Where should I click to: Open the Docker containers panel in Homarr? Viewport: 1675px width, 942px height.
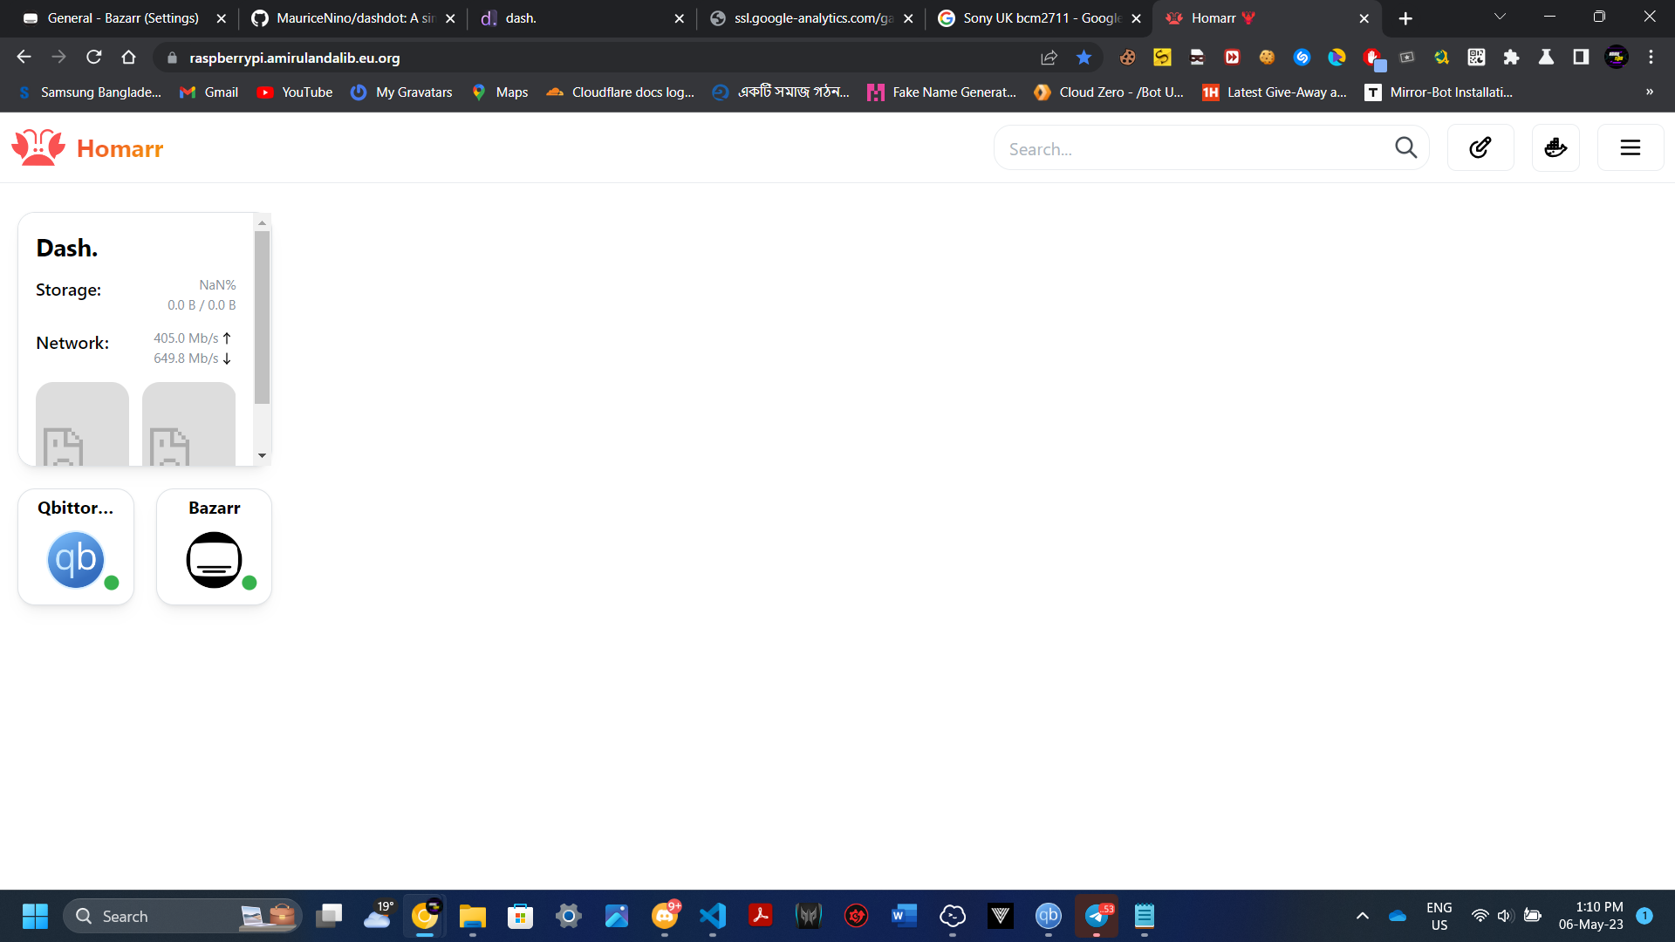(x=1555, y=147)
